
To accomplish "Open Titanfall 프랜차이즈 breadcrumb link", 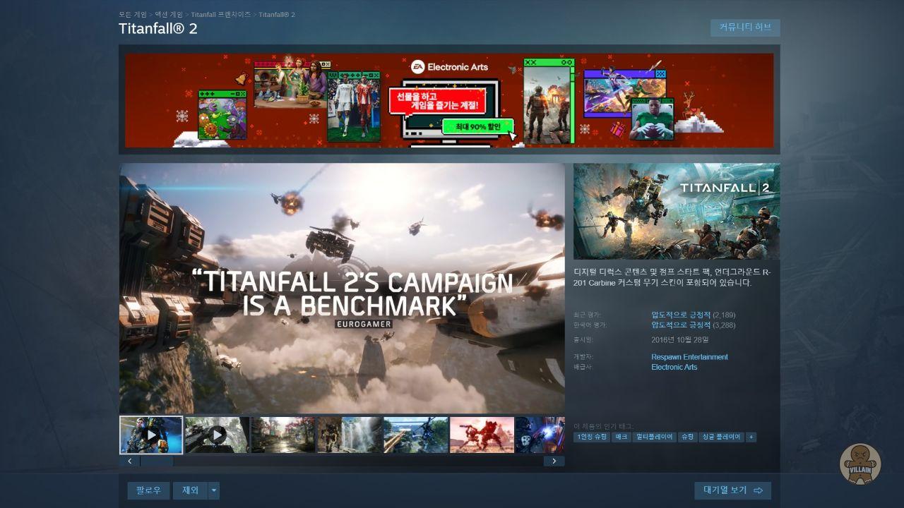I will click(220, 14).
